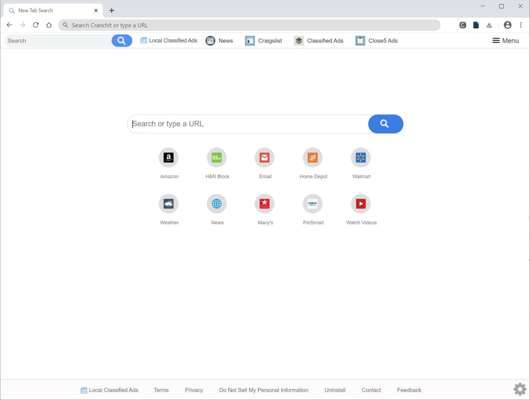Open the Walmart shortcut icon
The height and width of the screenshot is (400, 530).
pyautogui.click(x=361, y=158)
